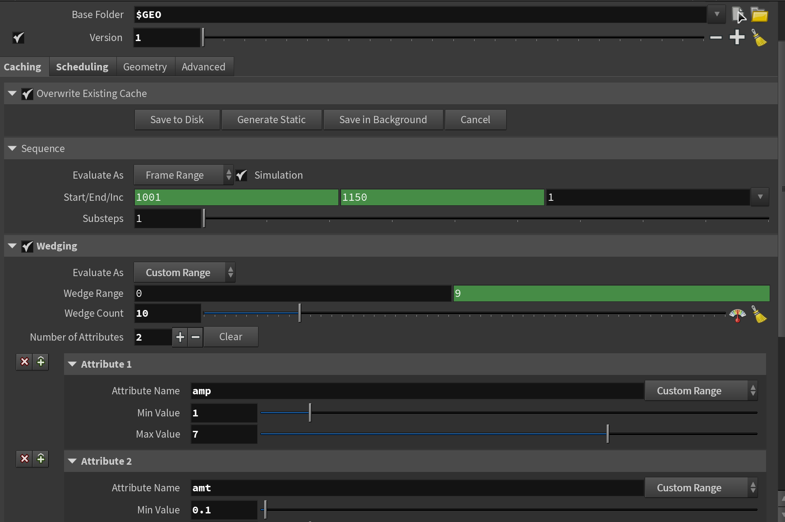This screenshot has height=522, width=785.
Task: Click the file chooser icon beside Base Folder
Action: coord(738,14)
